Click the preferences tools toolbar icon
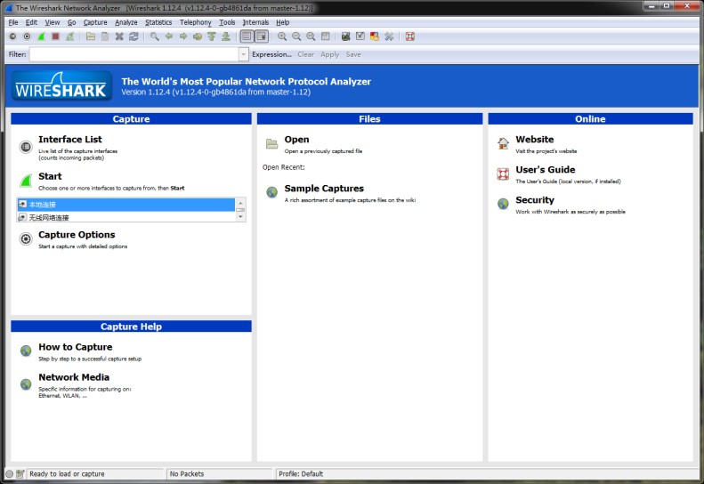This screenshot has width=704, height=484. (389, 36)
